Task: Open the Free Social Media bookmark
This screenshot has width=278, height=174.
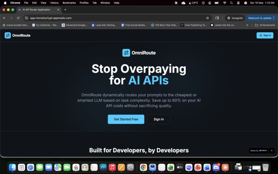Action: click(x=134, y=25)
